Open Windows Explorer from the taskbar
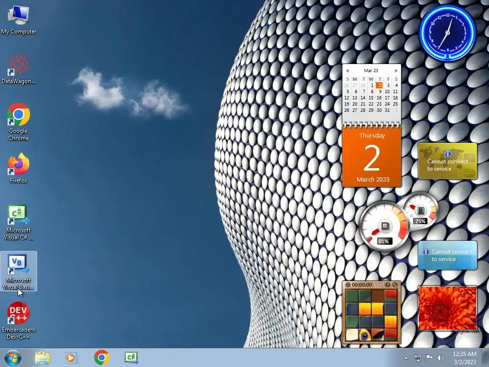Screen dimensions: 489x367 coord(43,357)
